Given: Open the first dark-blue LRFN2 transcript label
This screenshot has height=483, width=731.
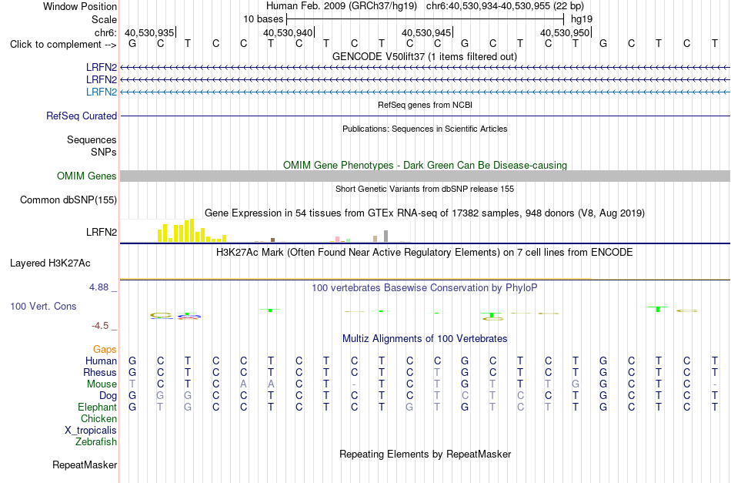Looking at the screenshot, I should 101,68.
